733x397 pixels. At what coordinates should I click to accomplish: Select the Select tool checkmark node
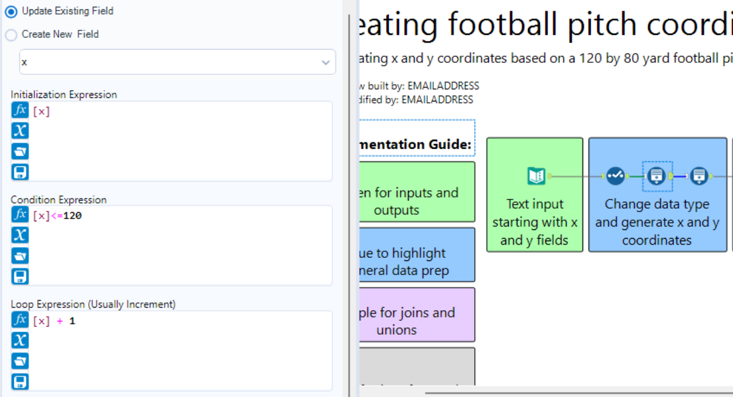(x=616, y=176)
